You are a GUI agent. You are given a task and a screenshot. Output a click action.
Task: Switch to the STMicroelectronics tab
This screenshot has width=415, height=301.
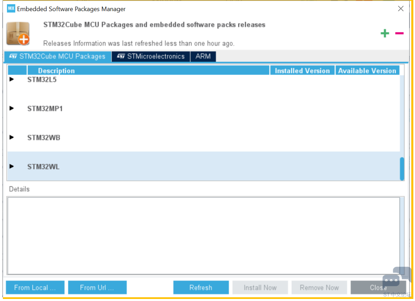click(x=151, y=57)
